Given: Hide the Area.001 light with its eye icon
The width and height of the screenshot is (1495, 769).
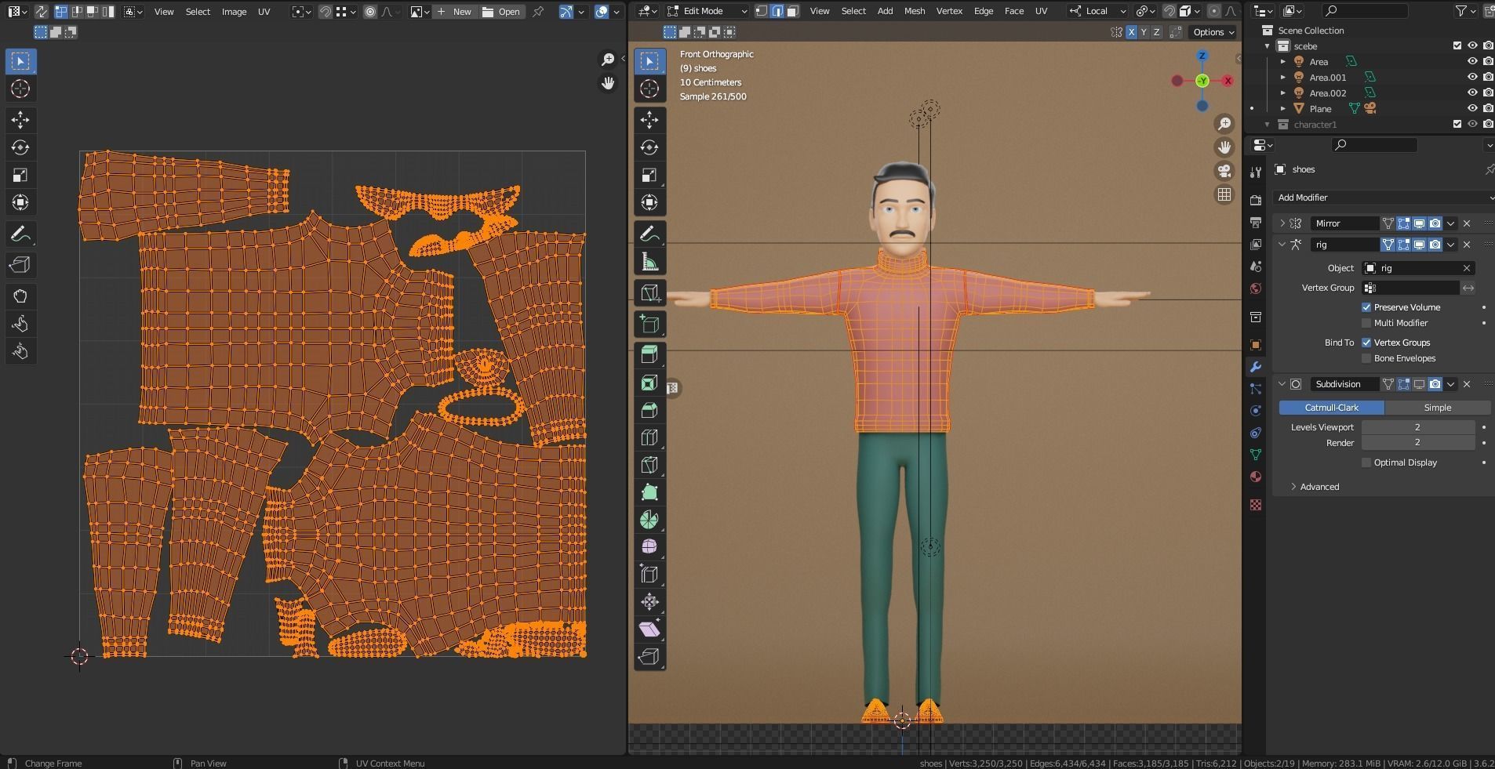Looking at the screenshot, I should (x=1472, y=77).
